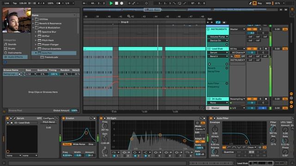296x166 pixels.
Task: Toggle the MIDI map mode switch
Action: 268,3
